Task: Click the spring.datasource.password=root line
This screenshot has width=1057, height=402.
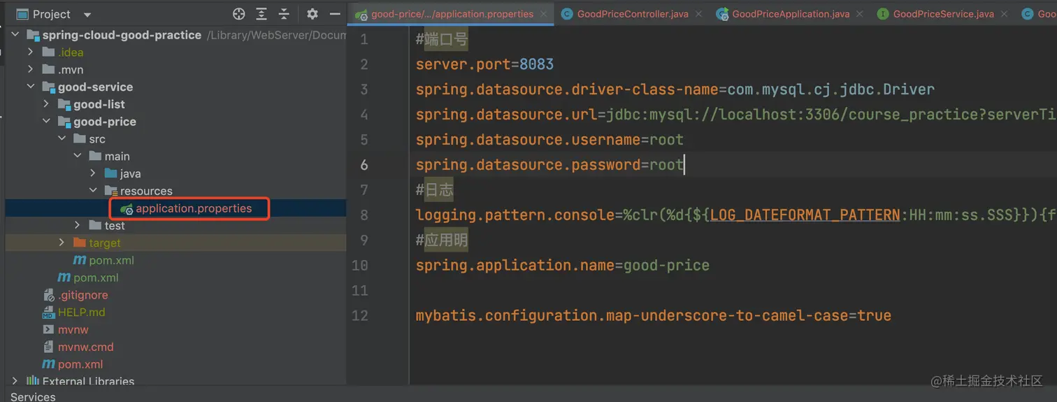Action: (549, 165)
